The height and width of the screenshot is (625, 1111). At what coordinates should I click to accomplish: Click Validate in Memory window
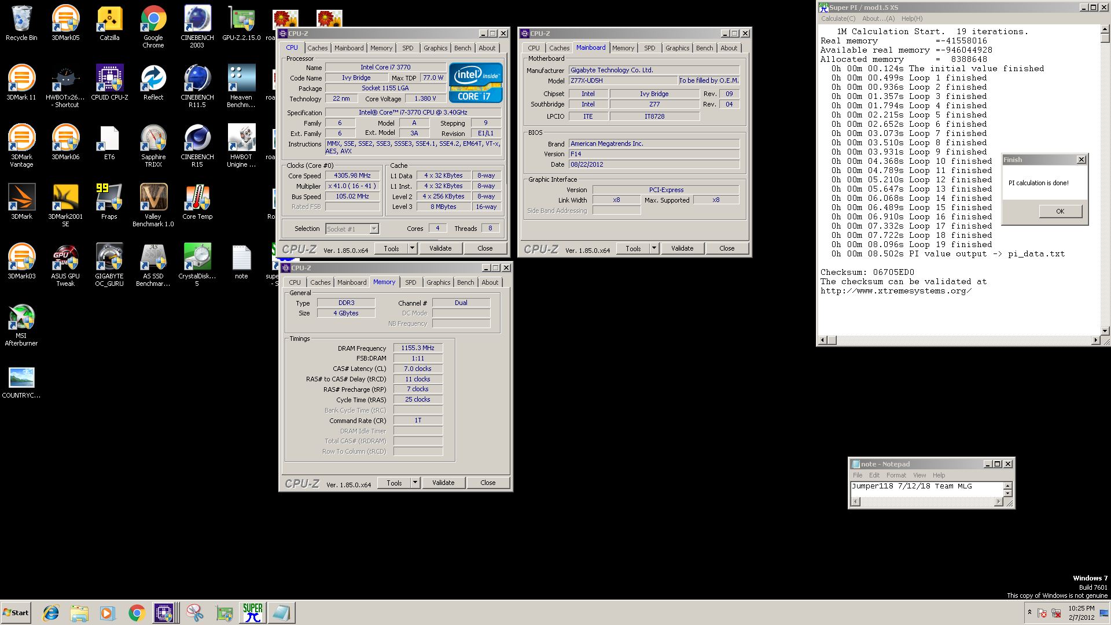coord(443,483)
